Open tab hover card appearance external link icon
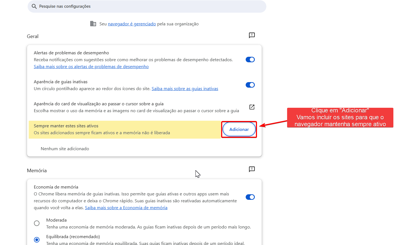Screen dimensions: 400x245 pyautogui.click(x=252, y=107)
